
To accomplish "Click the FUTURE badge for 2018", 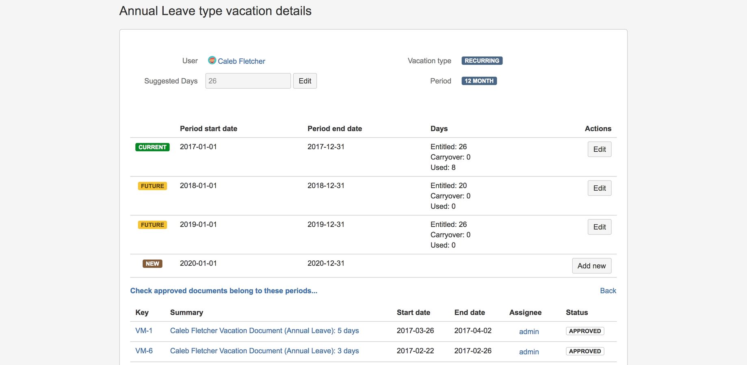I will pos(152,186).
